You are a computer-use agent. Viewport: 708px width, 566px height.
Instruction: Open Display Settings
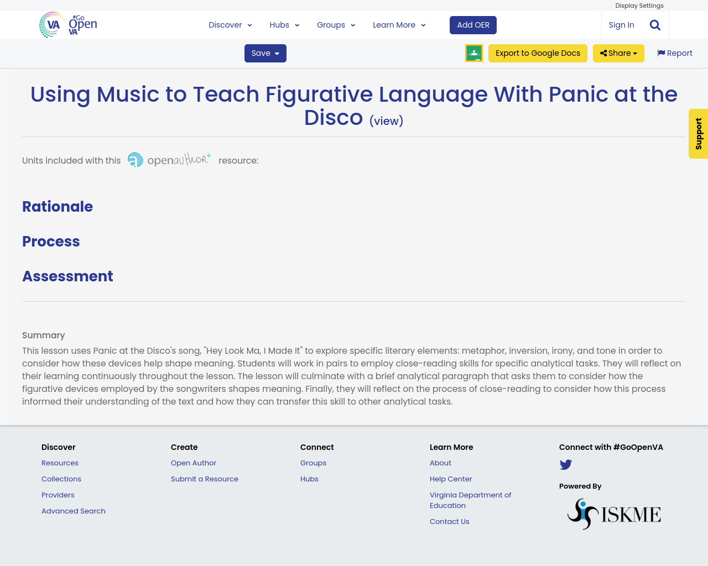(x=639, y=5)
